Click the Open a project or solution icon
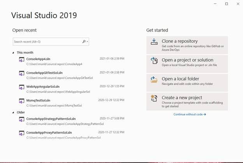 154,60
